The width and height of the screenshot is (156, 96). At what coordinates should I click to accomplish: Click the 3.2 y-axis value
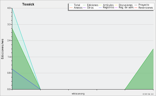pos(9,24)
